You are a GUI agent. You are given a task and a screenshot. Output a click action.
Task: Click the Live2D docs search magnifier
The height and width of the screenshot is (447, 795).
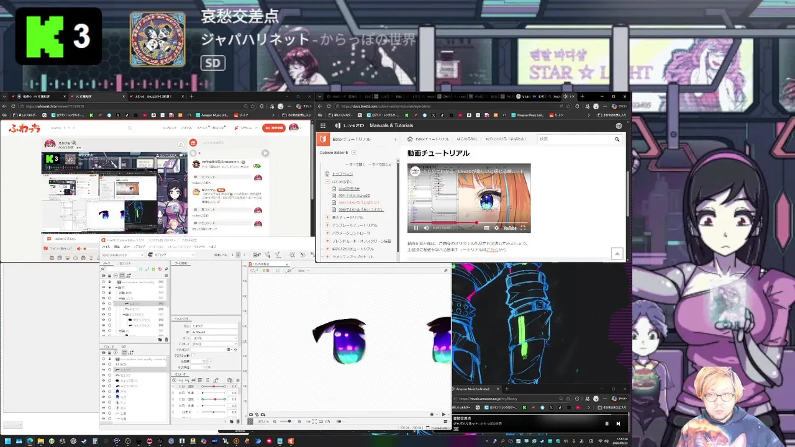point(617,139)
